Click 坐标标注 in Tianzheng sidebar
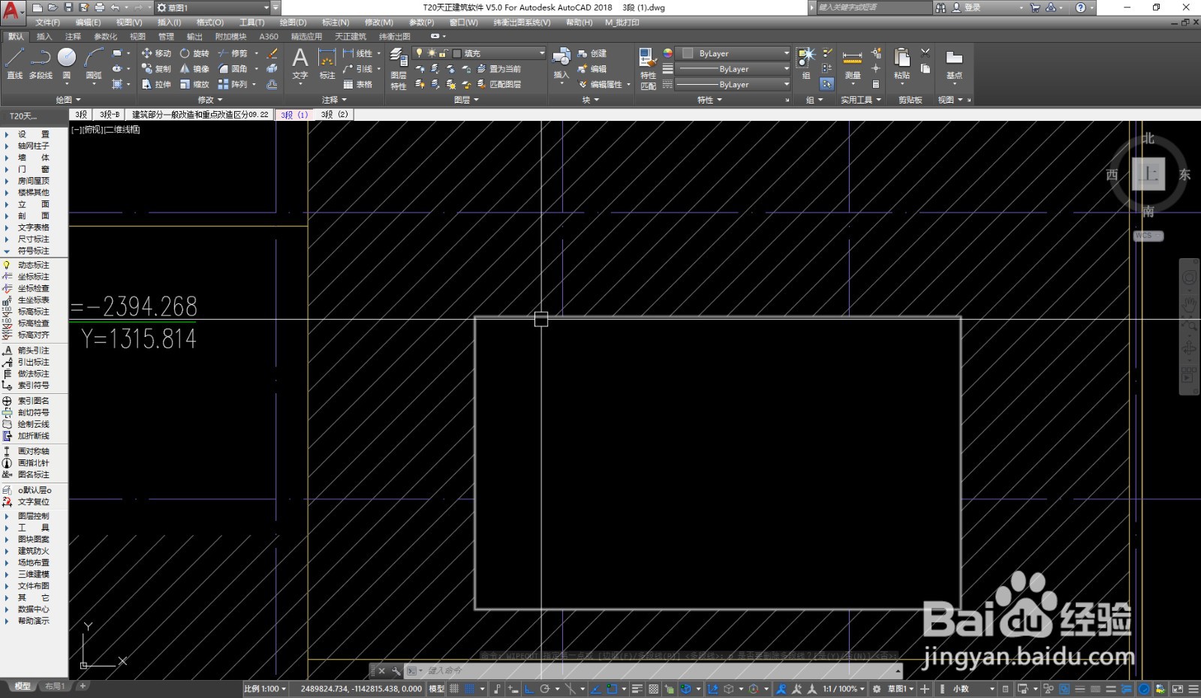The height and width of the screenshot is (698, 1201). [33, 277]
